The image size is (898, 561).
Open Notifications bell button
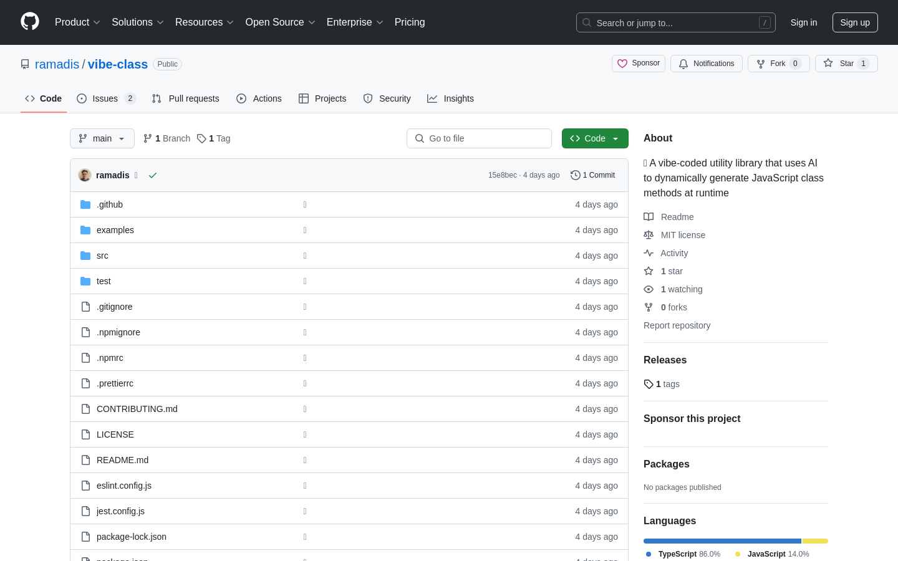coord(707,64)
